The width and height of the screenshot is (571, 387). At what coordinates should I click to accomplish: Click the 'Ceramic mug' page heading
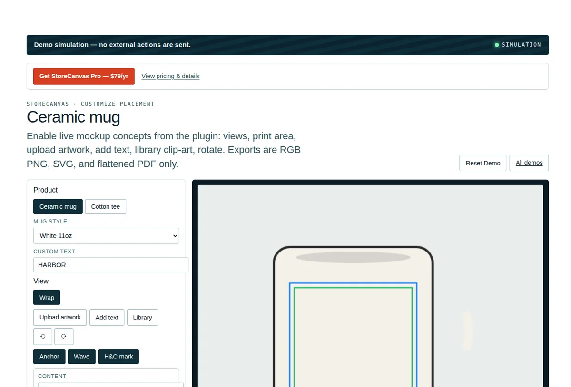click(73, 117)
